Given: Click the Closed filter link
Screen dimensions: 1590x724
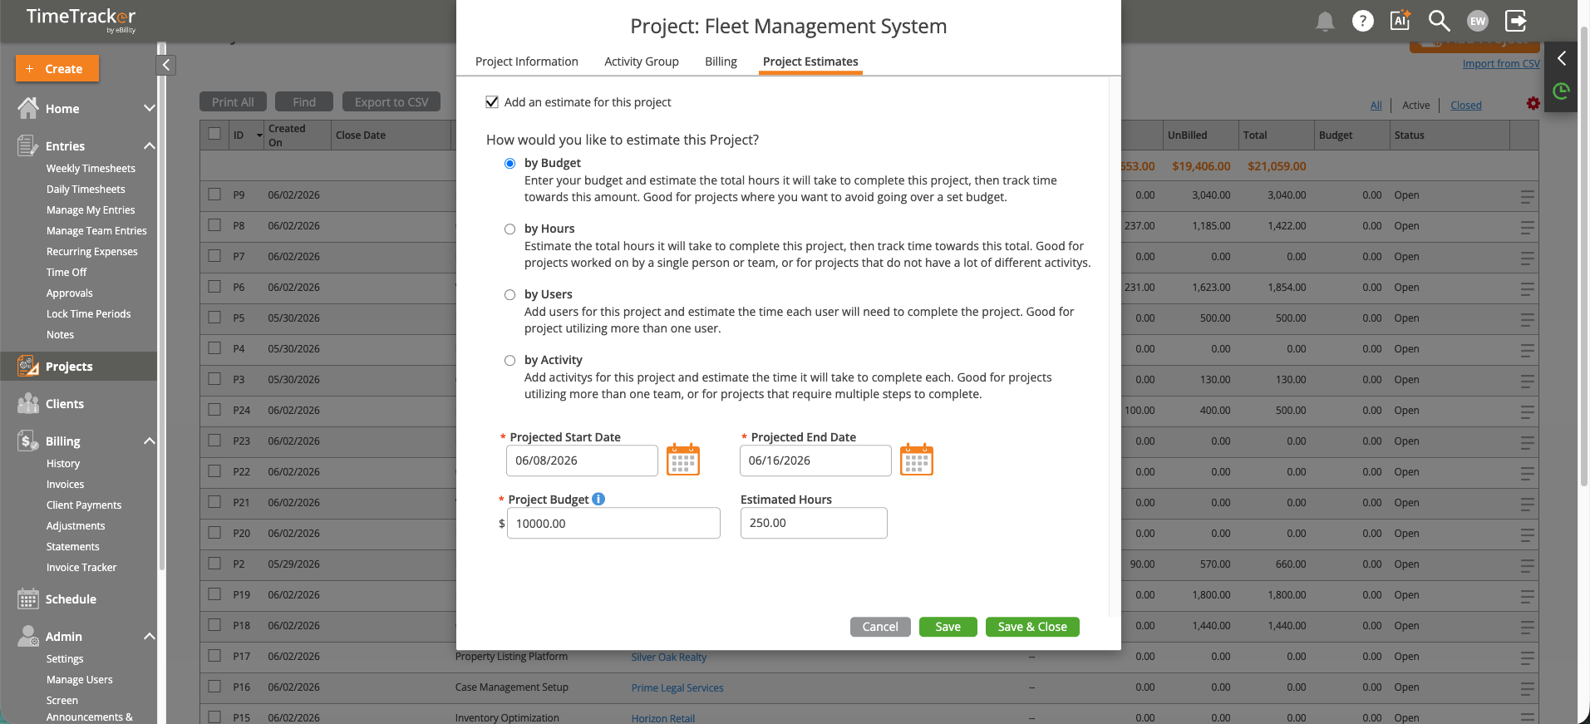Looking at the screenshot, I should [x=1465, y=106].
